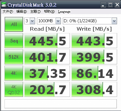
Task: Run all benchmarks with the All button
Action: click(14, 24)
